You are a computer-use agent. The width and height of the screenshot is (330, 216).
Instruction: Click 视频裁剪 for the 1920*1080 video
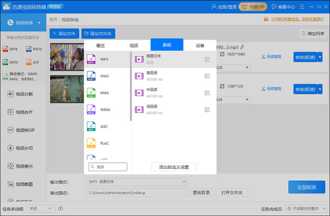pyautogui.click(x=272, y=57)
